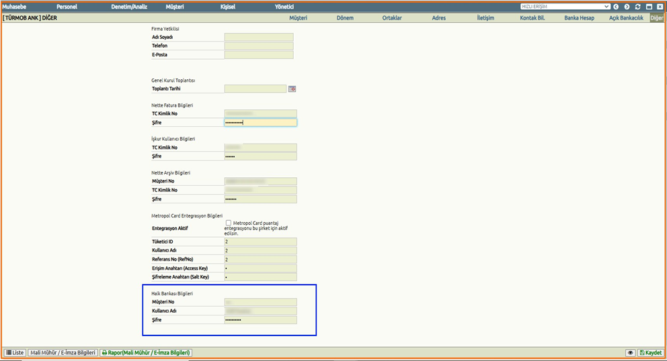Click Şifreleme Anahtarı (Salt Key) field
Screen dimensions: 667x361
(x=260, y=277)
